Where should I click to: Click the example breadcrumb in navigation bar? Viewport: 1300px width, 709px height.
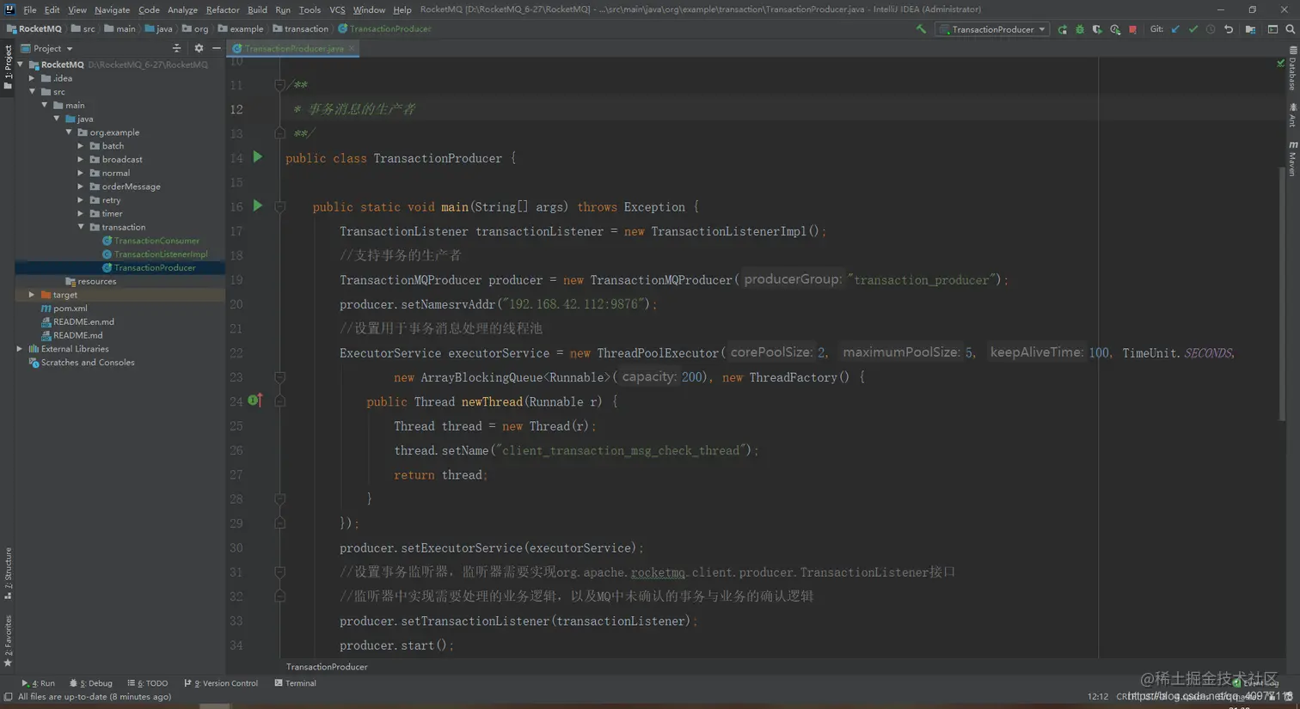[241, 28]
